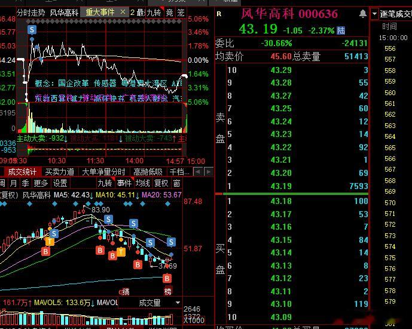412x329 pixels.
Task: Open the 设置 settings button
Action: click(x=60, y=183)
